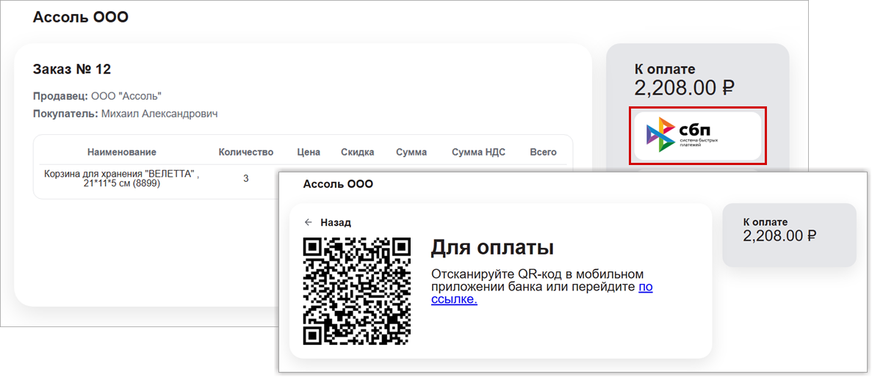
Task: Click the 'К оплате' label in the back window
Action: click(x=665, y=70)
